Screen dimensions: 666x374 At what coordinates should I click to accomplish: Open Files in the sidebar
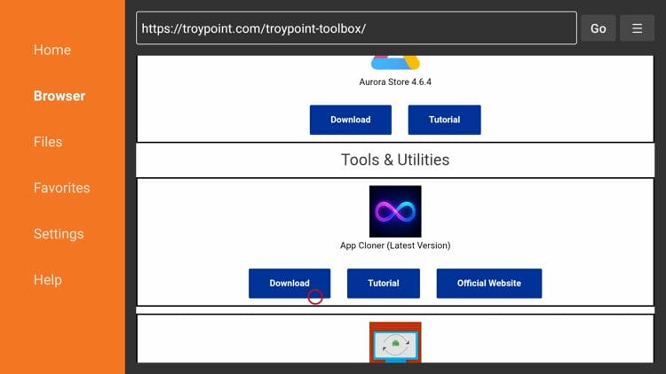[x=48, y=142]
